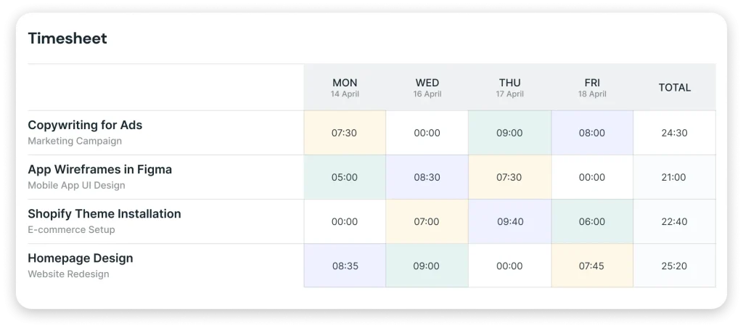Open the Homepage Design task entry
The width and height of the screenshot is (743, 328).
tap(80, 258)
